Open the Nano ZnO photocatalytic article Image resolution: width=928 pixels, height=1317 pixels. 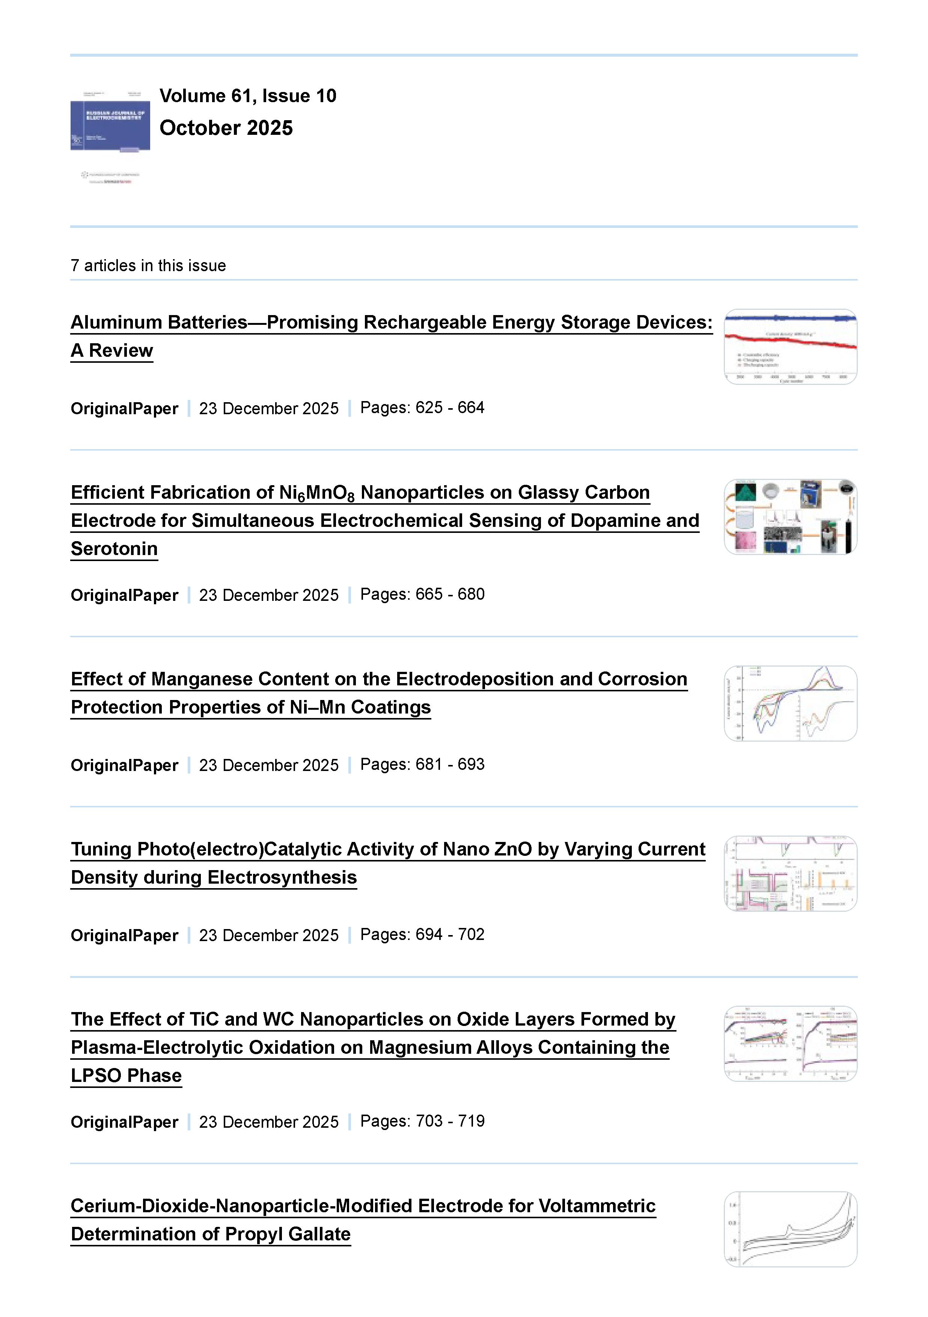click(388, 849)
